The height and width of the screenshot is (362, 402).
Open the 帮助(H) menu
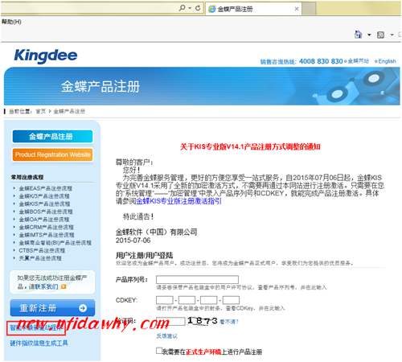[x=11, y=22]
